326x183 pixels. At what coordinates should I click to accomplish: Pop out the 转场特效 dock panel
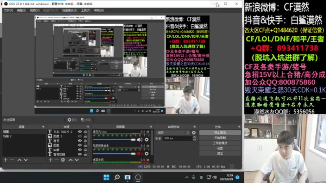point(195,127)
